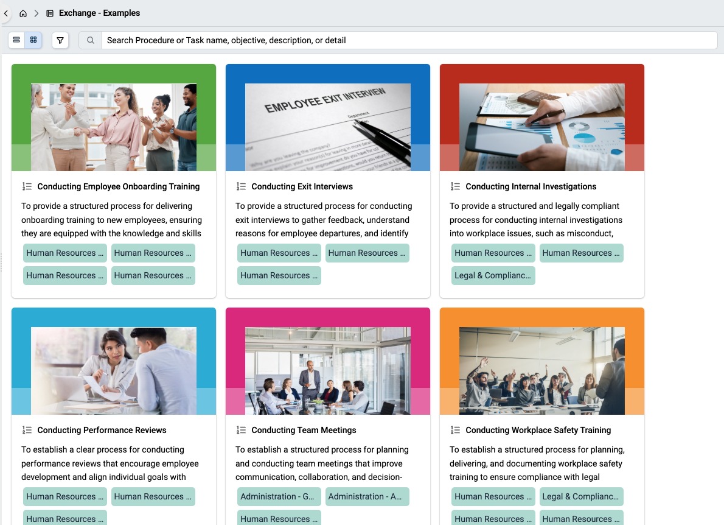Click the magnifying glass search icon
This screenshot has height=525, width=724.
91,40
